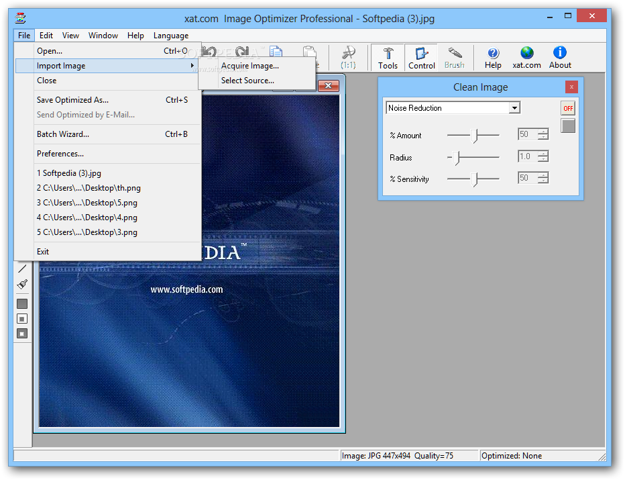Choose Exit from the File menu
The image size is (625, 480).
107,252
